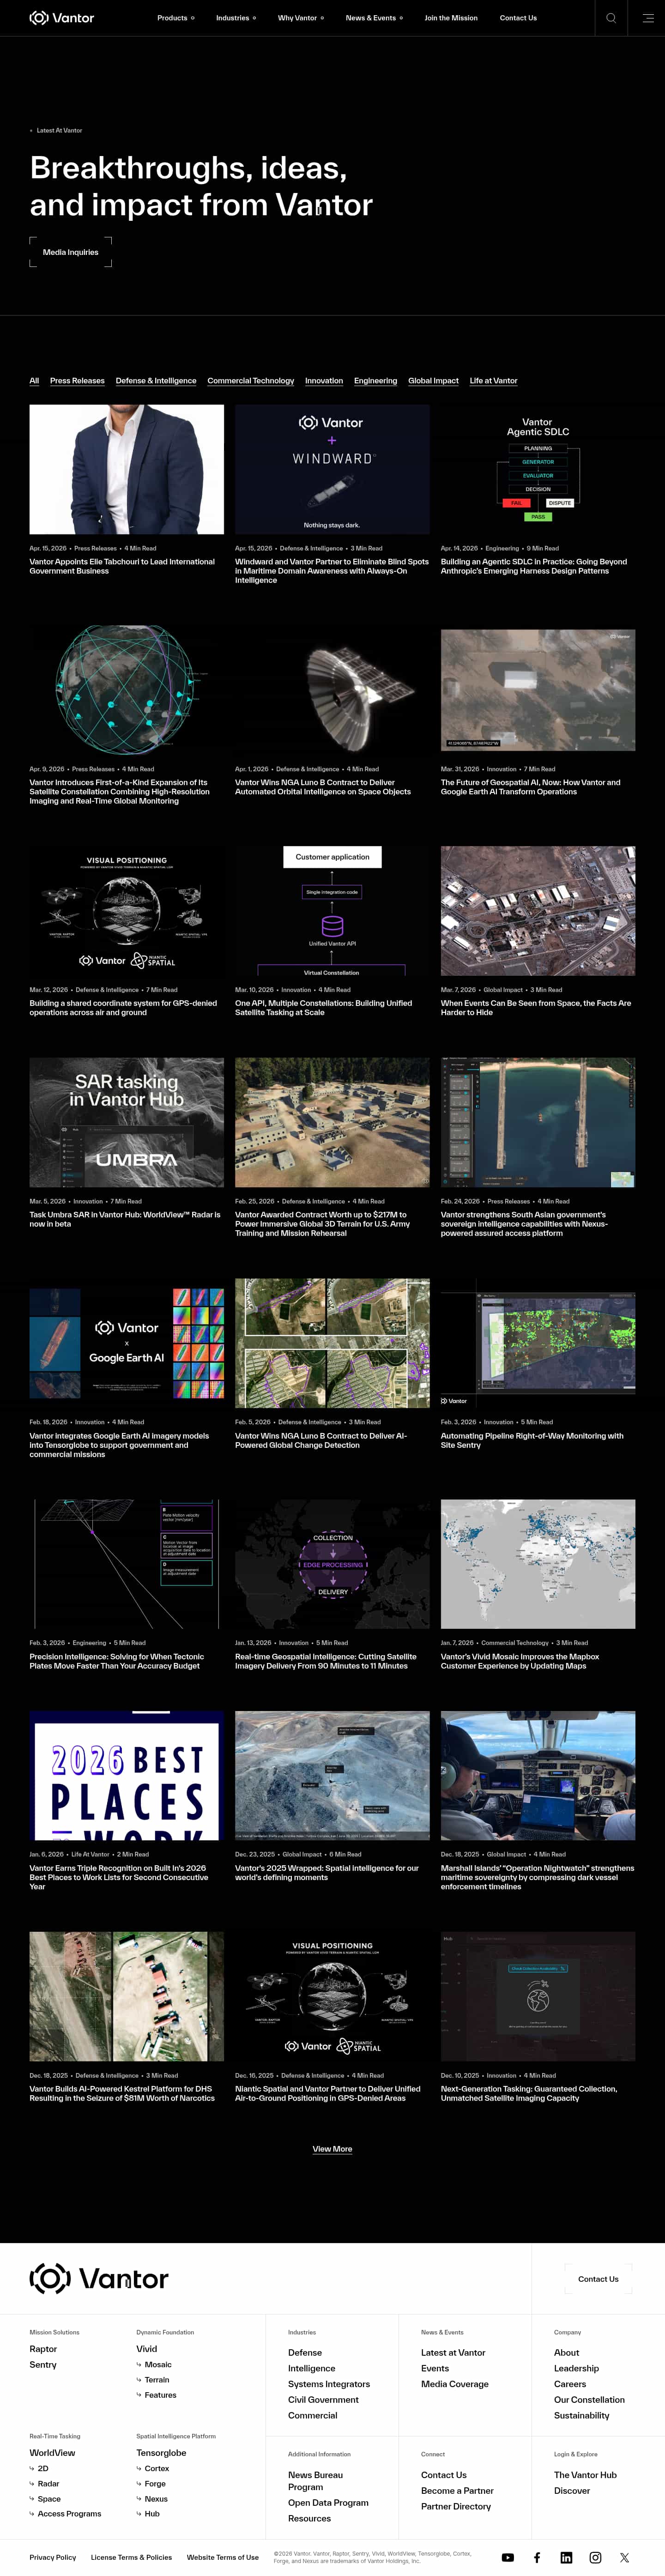
Task: Read Vantor Wins NGA Luno B orbital intelligence article
Action: point(323,787)
